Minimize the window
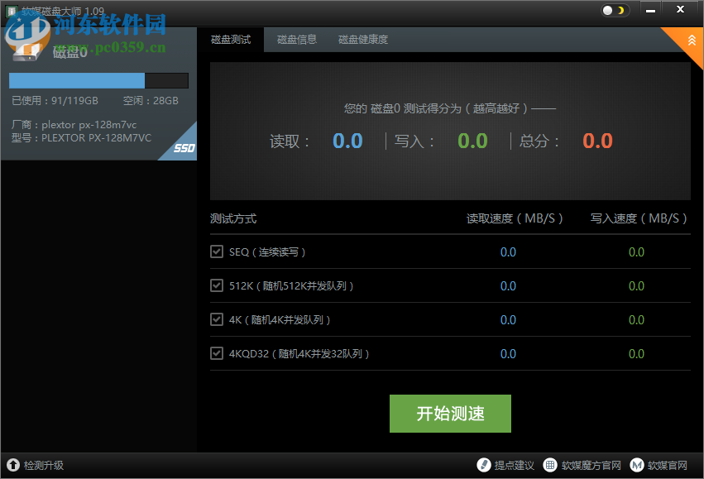 (x=650, y=10)
